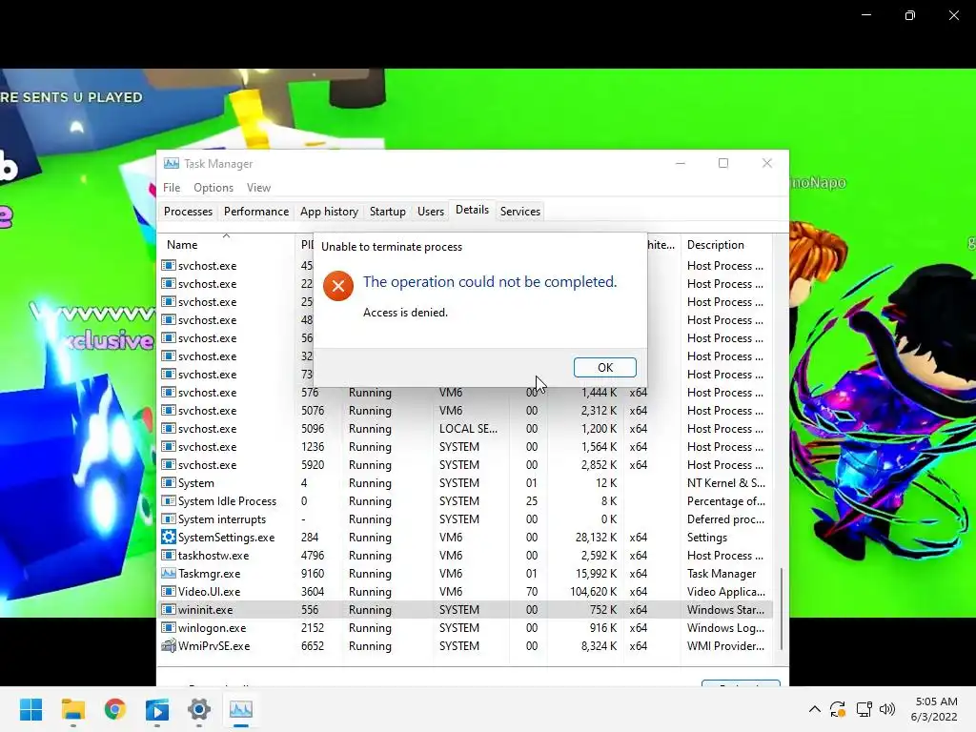The image size is (976, 732).
Task: Click the Taskmgr.exe process icon
Action: (x=168, y=573)
